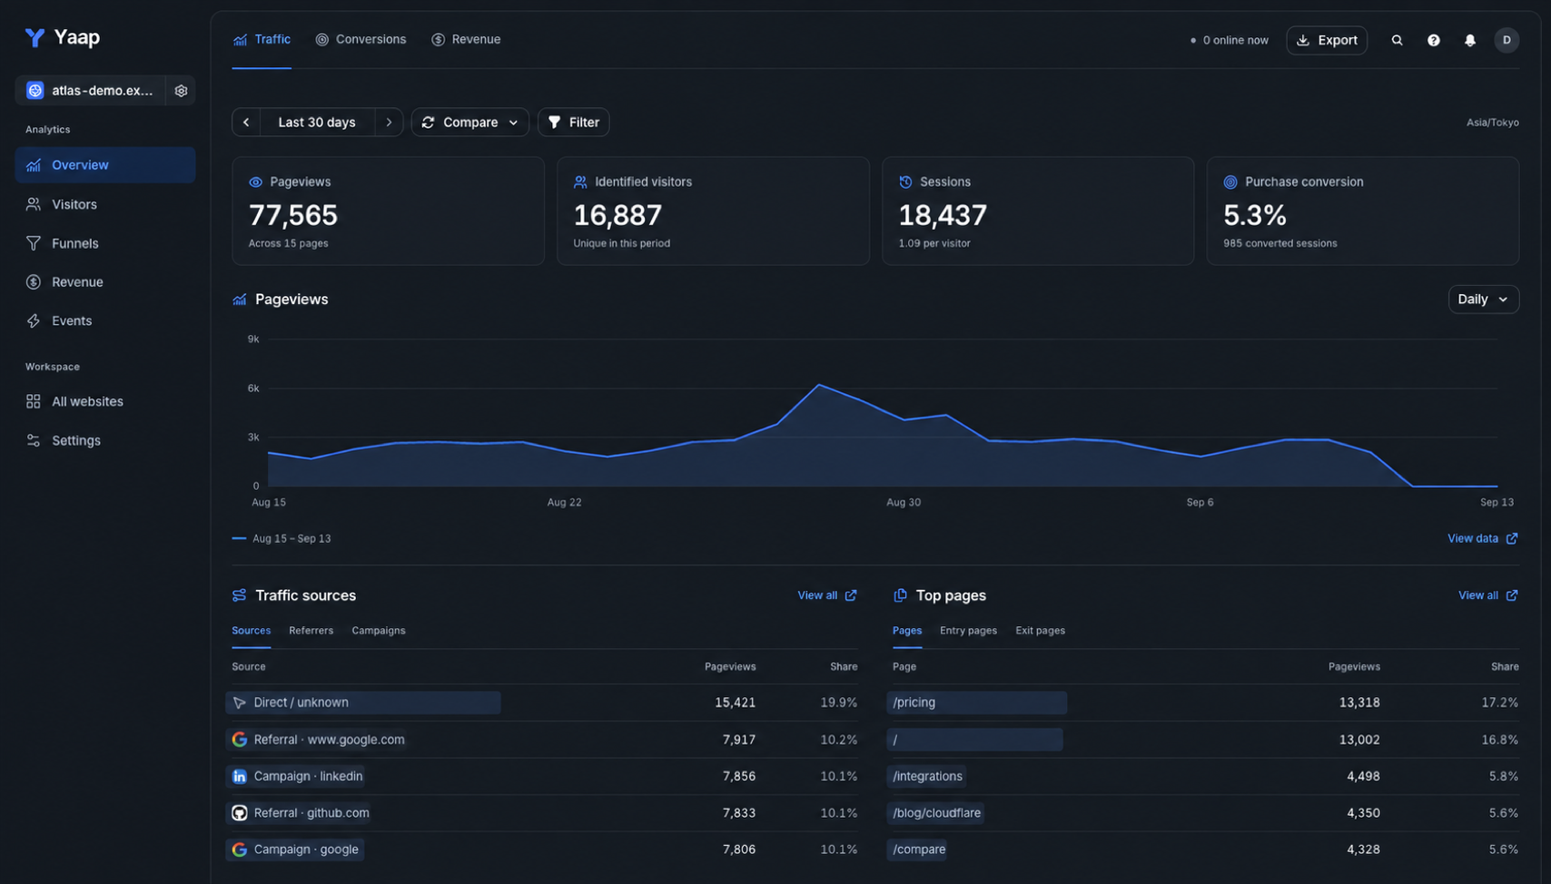Click the Identified visitors people icon
Image resolution: width=1551 pixels, height=884 pixels.
click(x=580, y=182)
